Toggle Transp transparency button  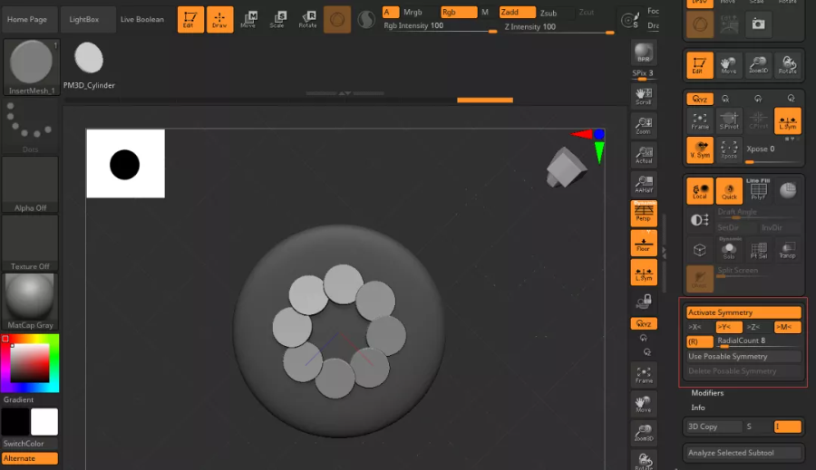coord(787,250)
